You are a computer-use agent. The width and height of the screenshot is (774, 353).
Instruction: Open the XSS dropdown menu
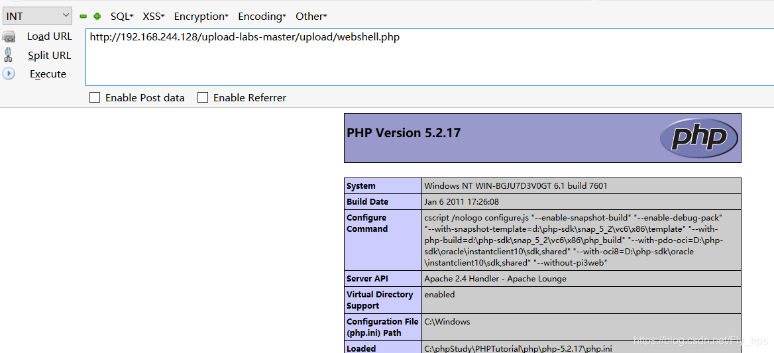pyautogui.click(x=154, y=17)
